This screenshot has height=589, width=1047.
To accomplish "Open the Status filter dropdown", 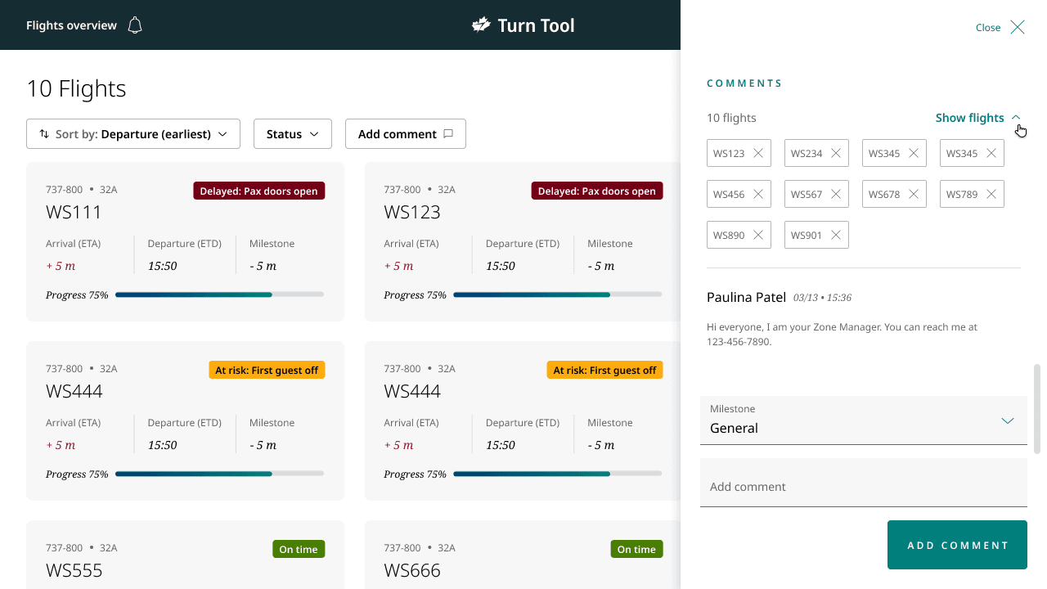I will click(x=293, y=134).
